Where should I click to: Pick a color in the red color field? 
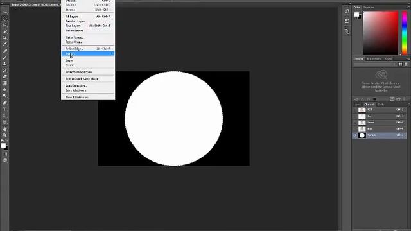380,33
